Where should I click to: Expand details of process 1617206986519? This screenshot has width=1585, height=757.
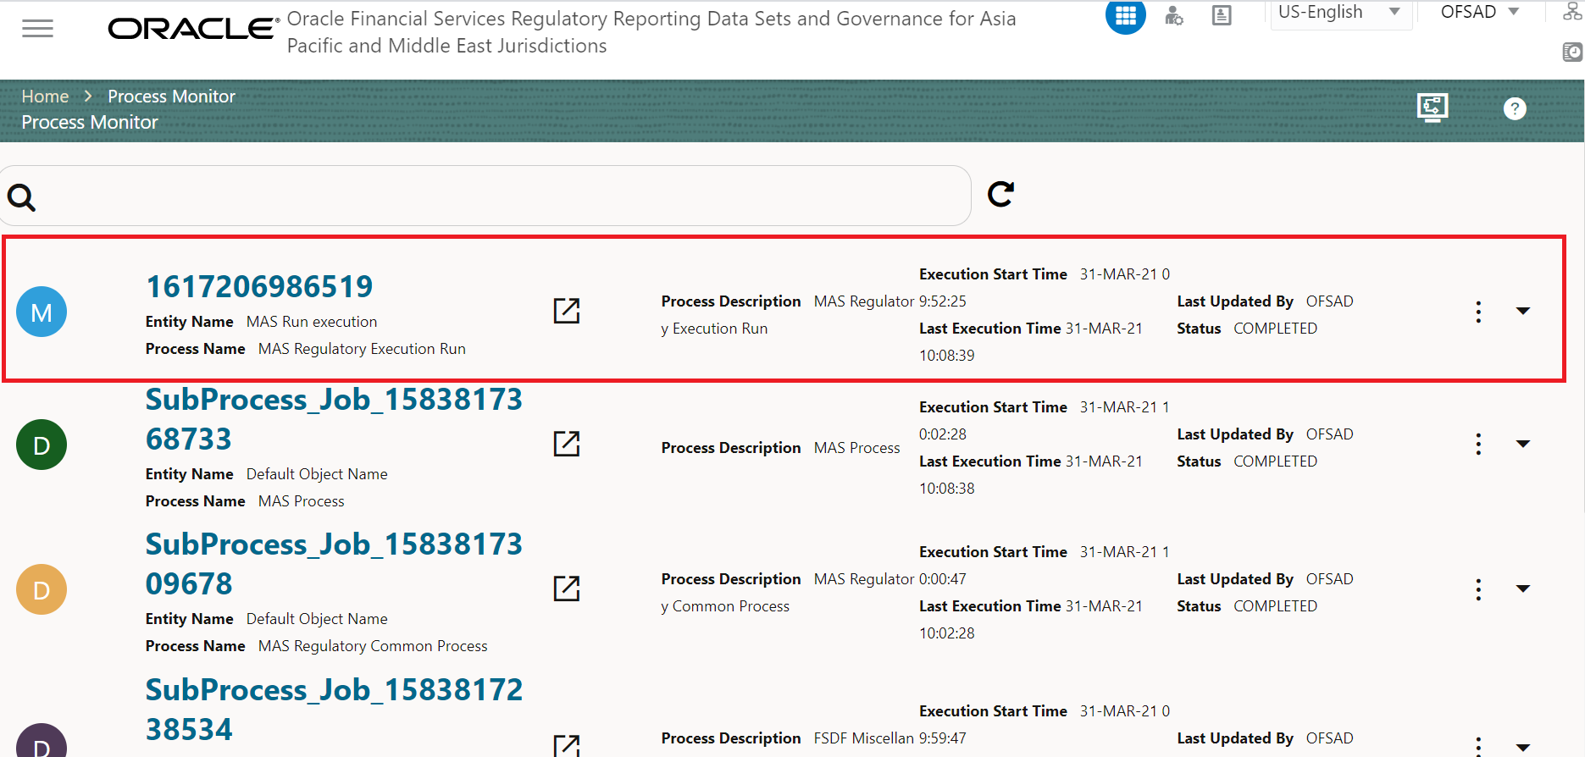tap(1523, 312)
